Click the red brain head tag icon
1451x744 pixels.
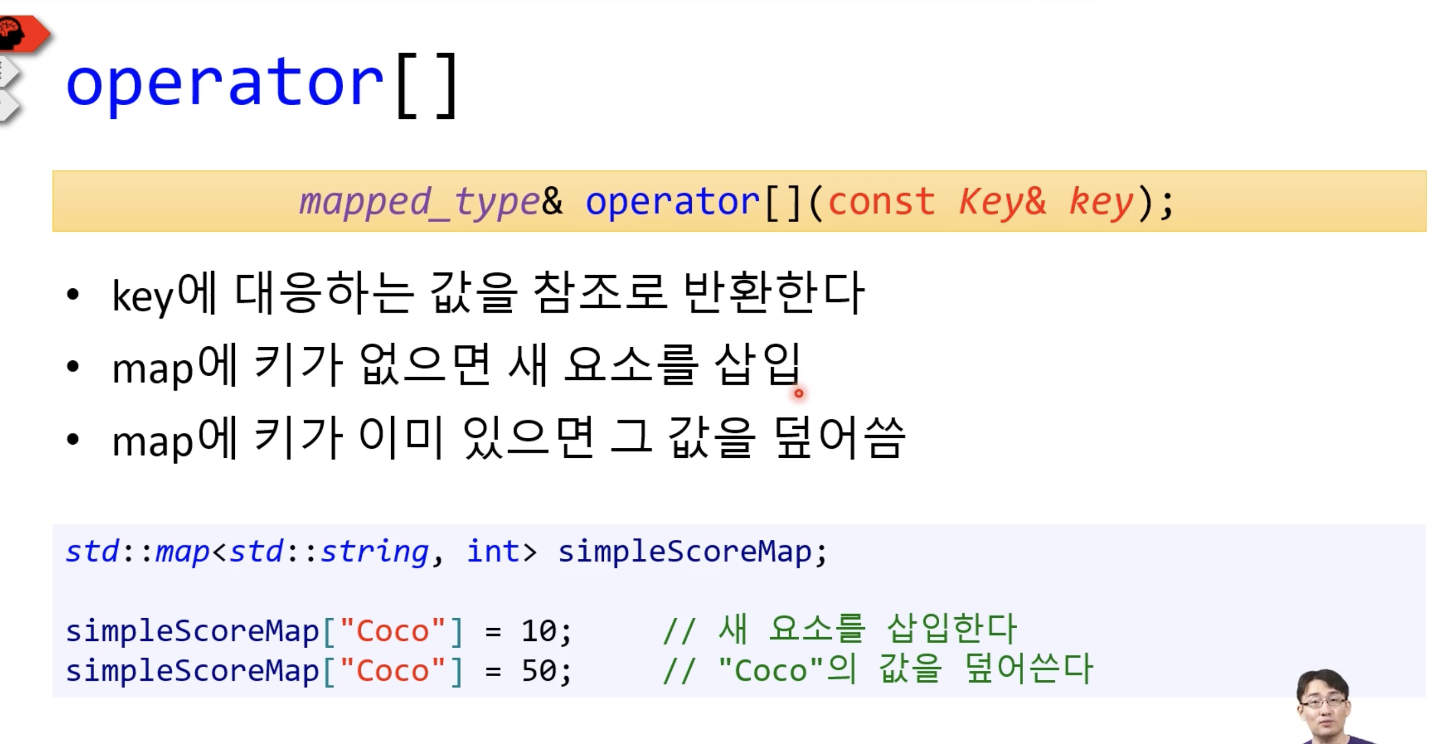pos(19,34)
